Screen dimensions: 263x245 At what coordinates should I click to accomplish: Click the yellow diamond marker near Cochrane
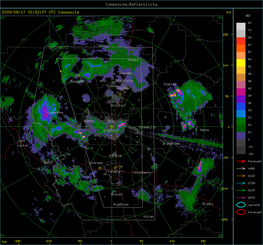tap(100, 168)
